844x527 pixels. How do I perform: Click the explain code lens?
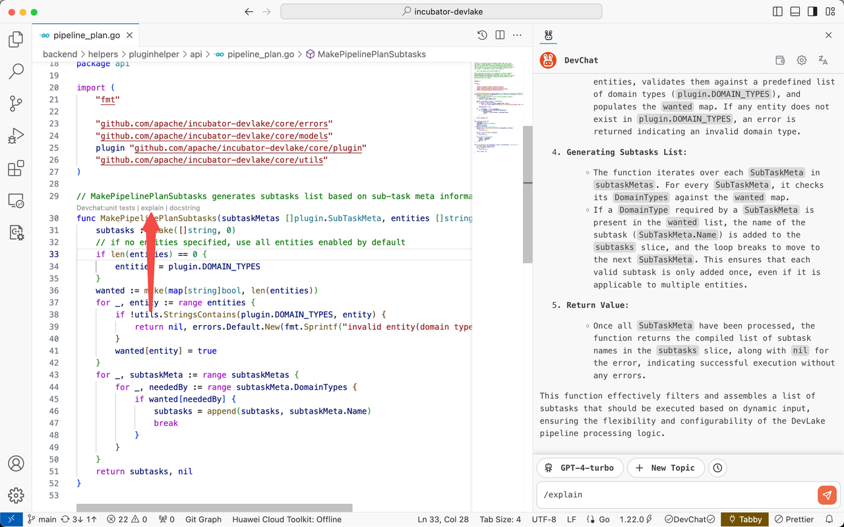pos(152,208)
